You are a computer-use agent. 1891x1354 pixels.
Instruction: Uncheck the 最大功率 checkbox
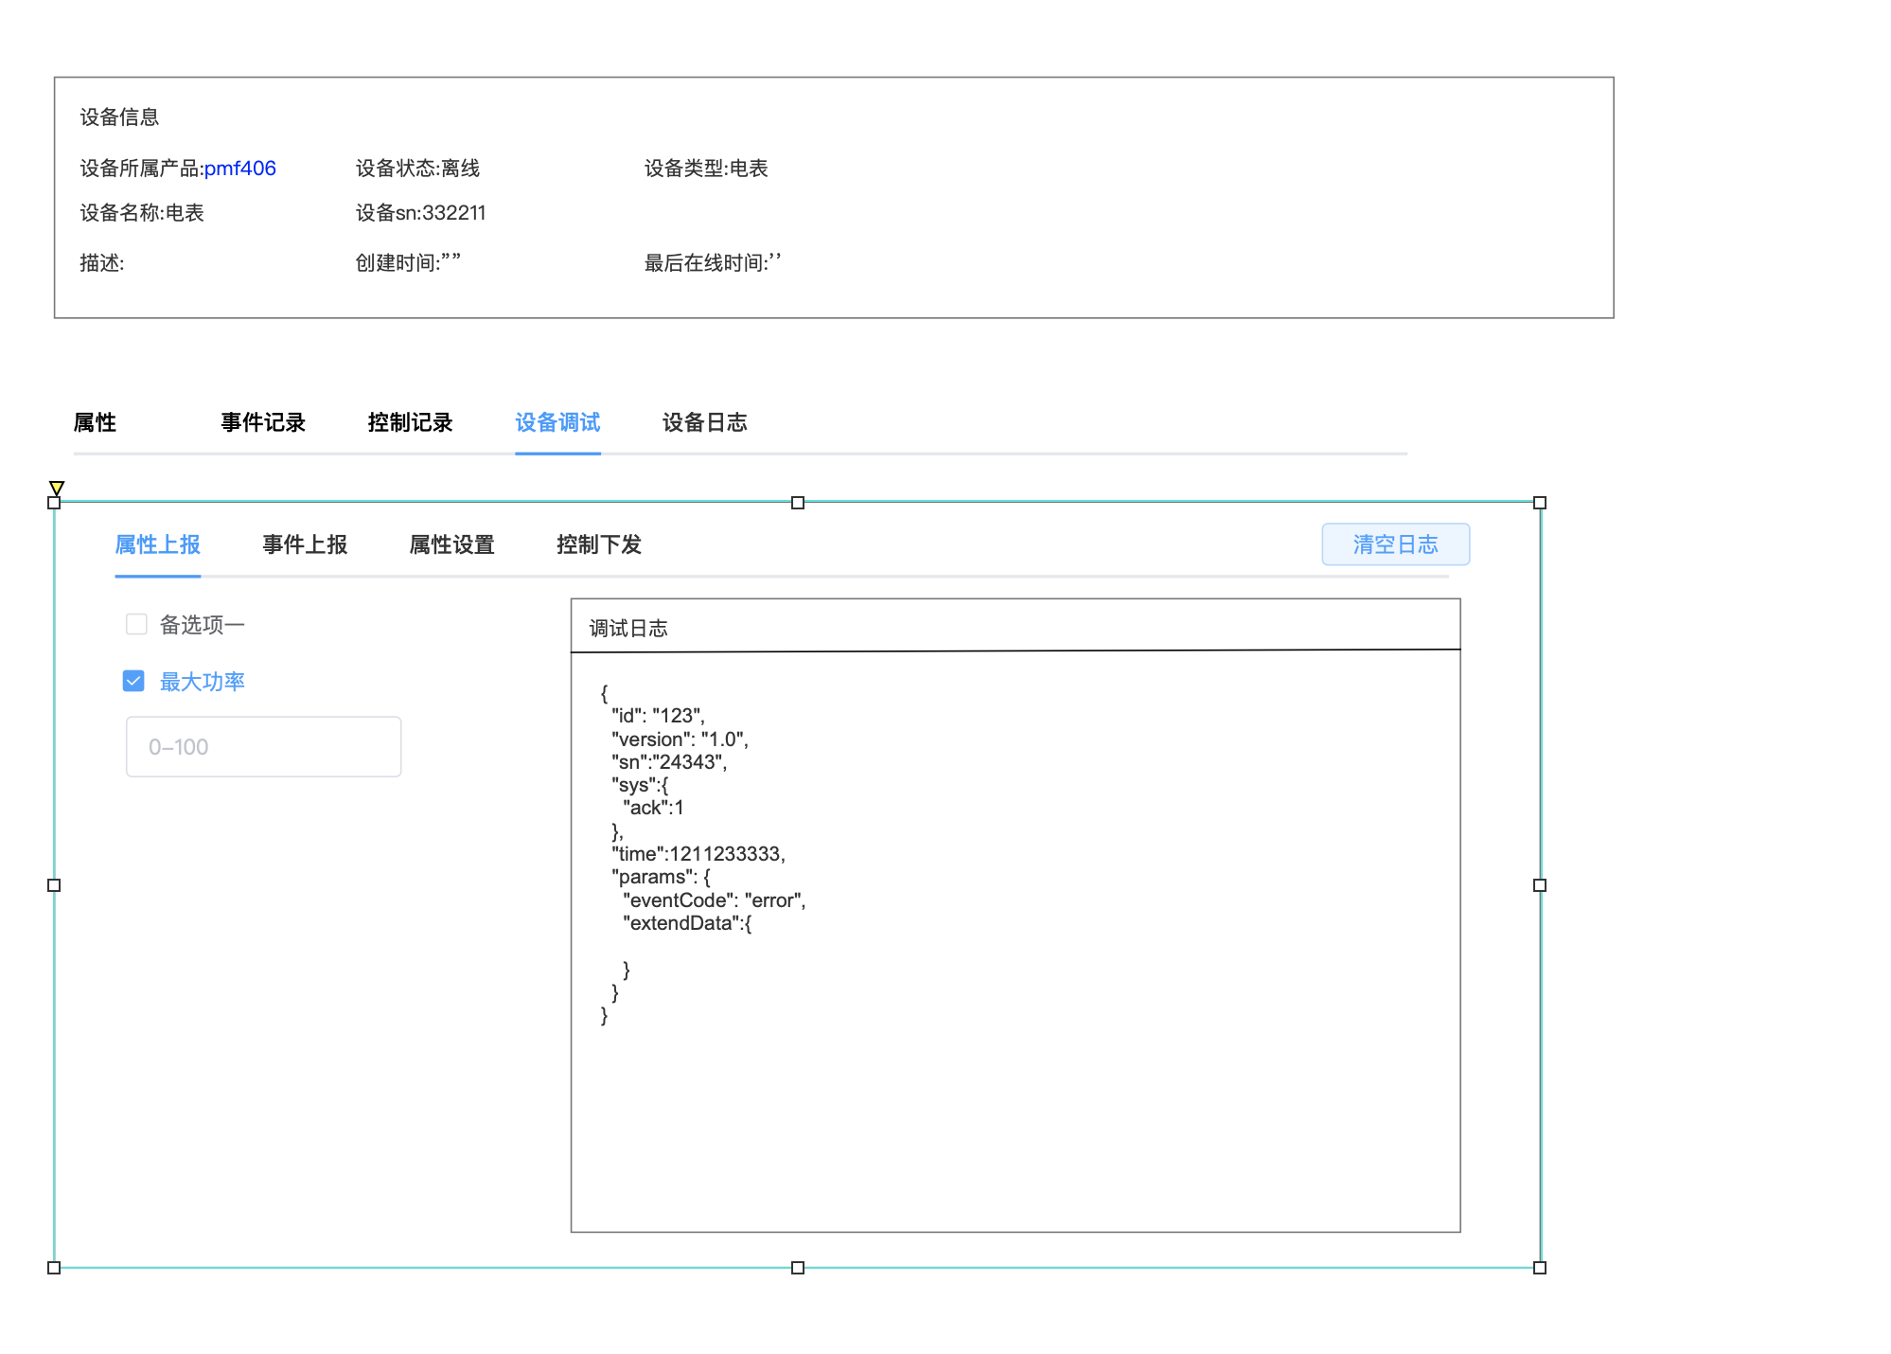point(133,681)
